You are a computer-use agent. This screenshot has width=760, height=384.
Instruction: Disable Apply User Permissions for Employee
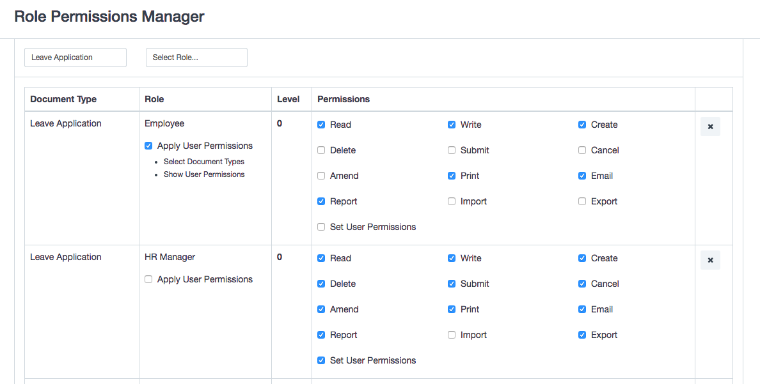click(x=148, y=146)
